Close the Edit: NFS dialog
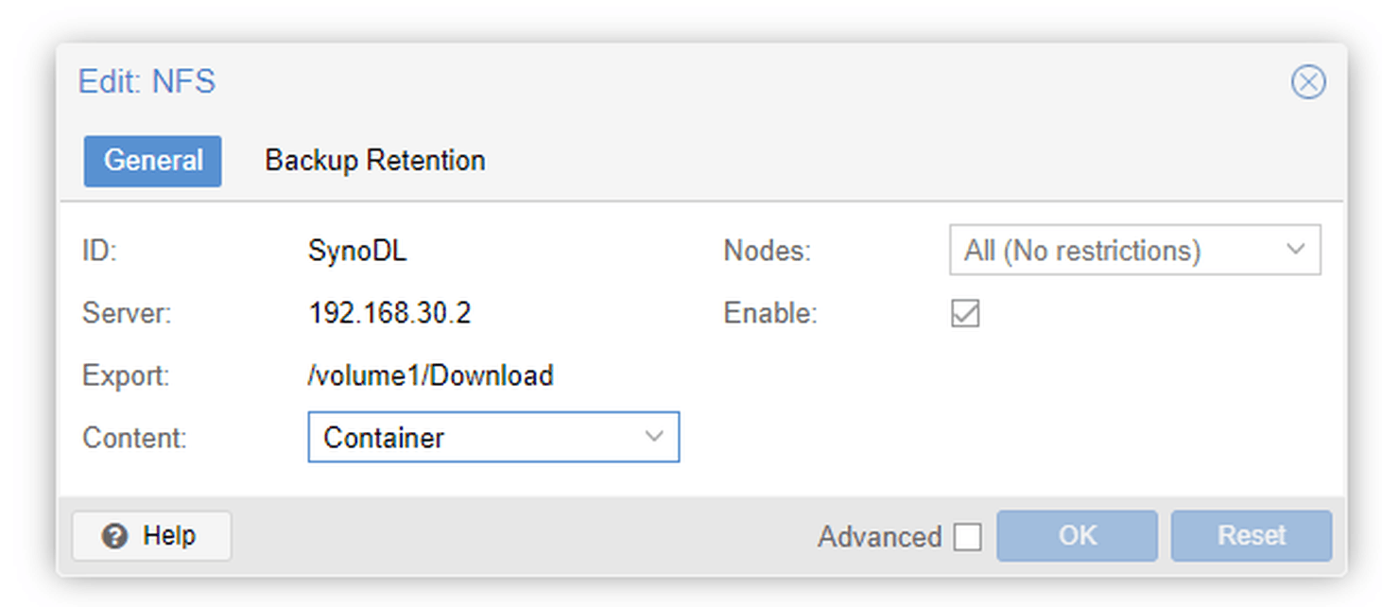The width and height of the screenshot is (1382, 607). pyautogui.click(x=1308, y=82)
